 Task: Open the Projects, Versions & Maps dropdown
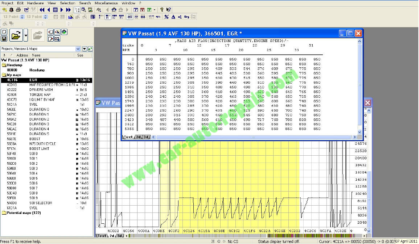coord(78,49)
